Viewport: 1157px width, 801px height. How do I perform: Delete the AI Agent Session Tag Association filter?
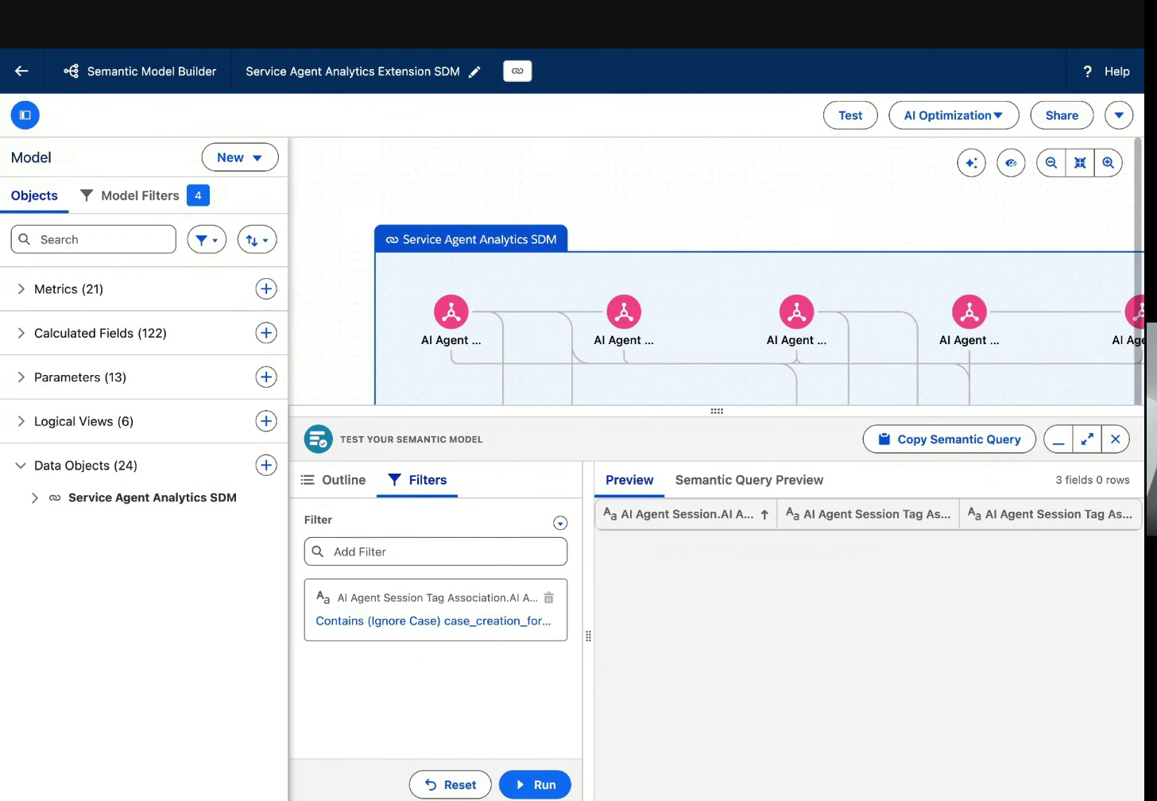click(548, 598)
